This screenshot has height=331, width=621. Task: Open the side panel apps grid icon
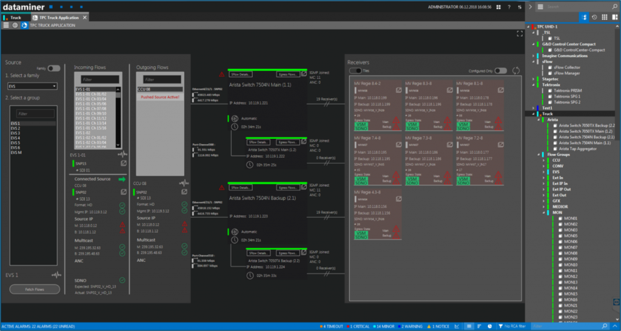[x=605, y=17]
